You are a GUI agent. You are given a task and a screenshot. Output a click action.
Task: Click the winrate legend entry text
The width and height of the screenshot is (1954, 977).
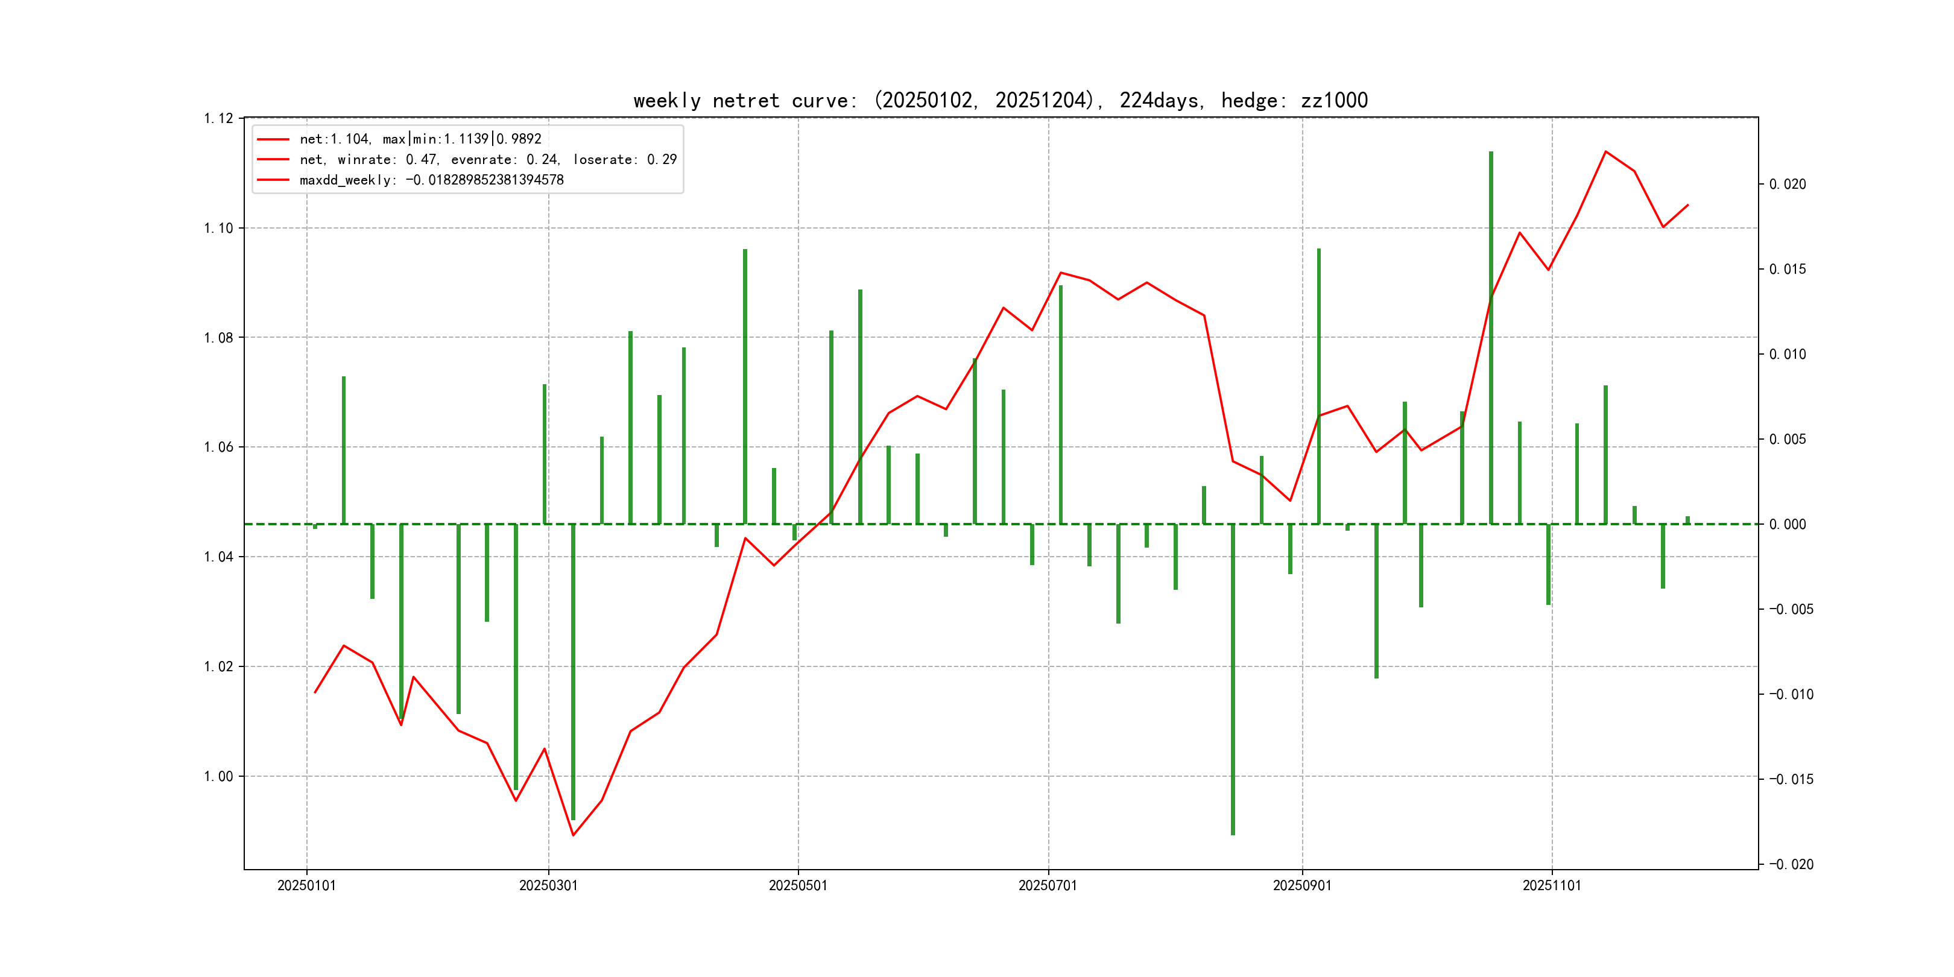click(488, 159)
